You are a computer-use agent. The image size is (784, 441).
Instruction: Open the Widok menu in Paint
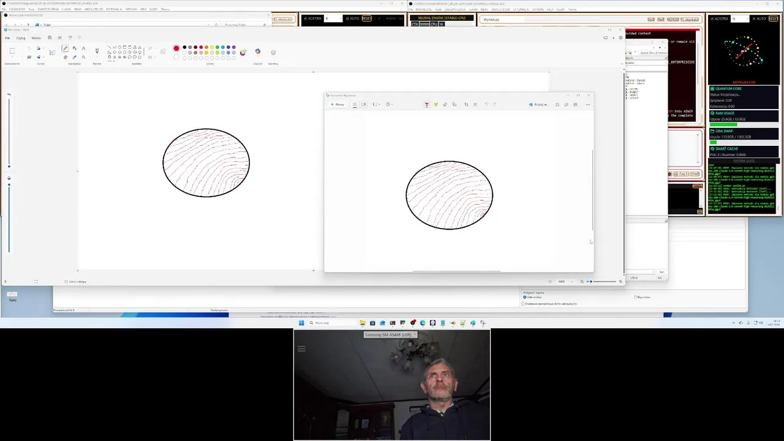point(36,38)
